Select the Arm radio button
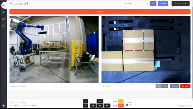This screenshot has width=193, height=109. point(127,105)
